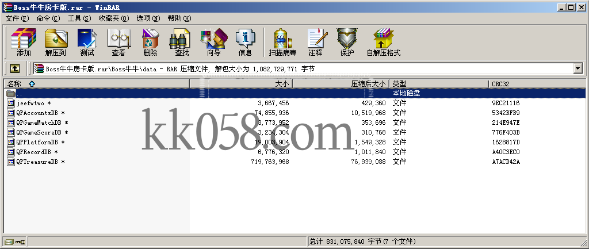Click the 添加 (Add) toolbar icon

24,39
